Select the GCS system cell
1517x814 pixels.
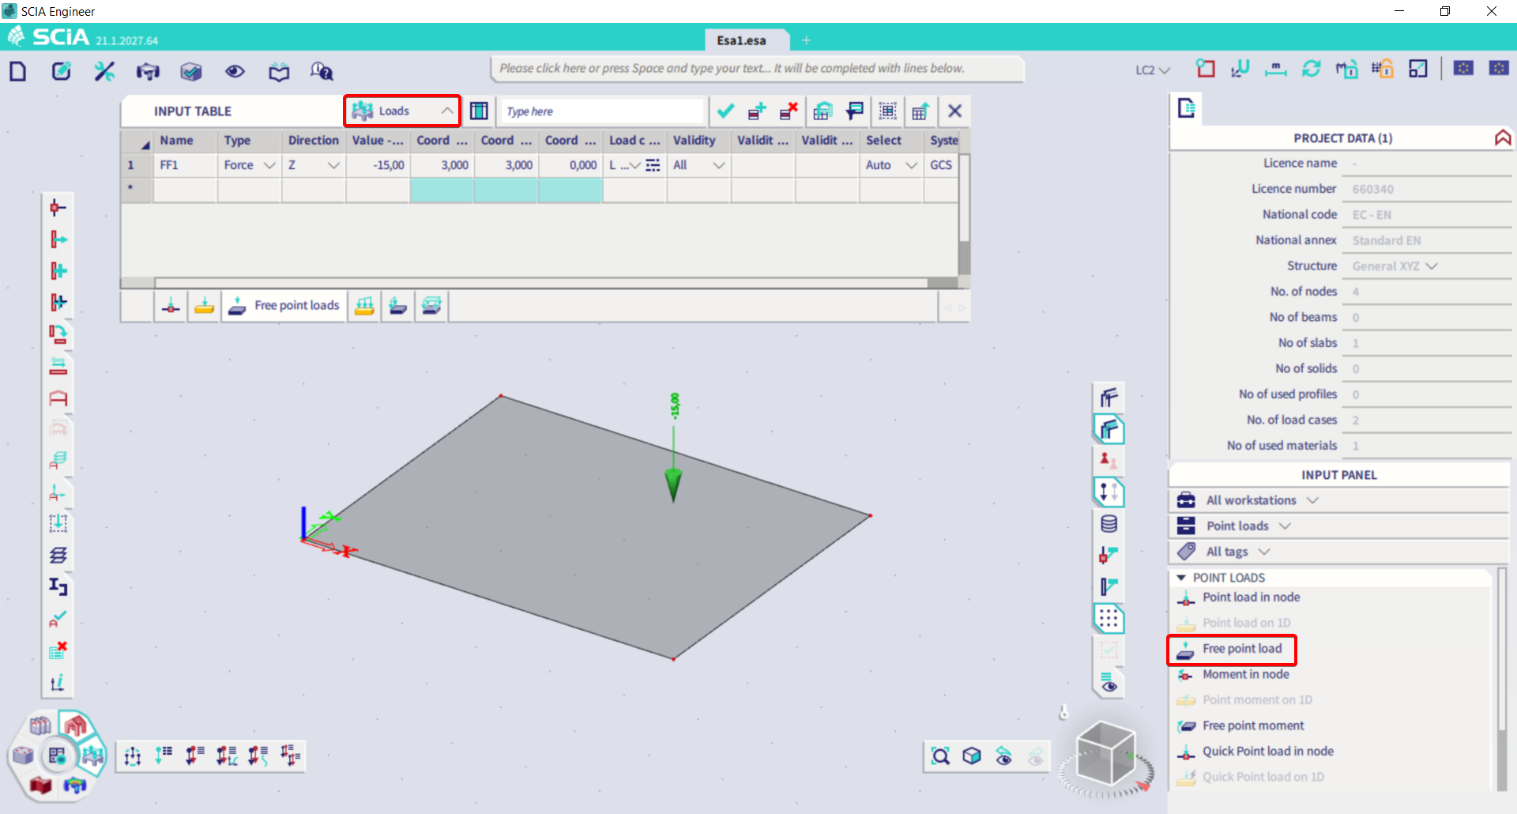(x=942, y=165)
